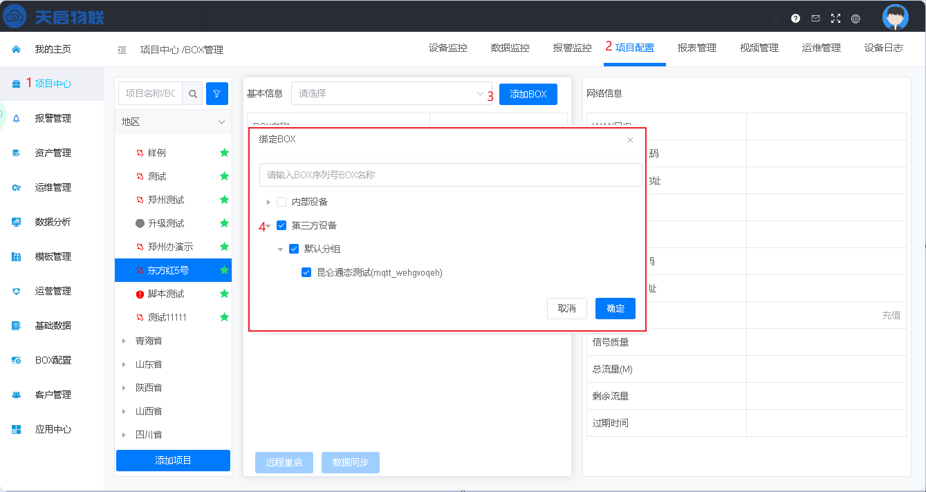Open the mail envelope icon in header
926x492 pixels.
(815, 19)
